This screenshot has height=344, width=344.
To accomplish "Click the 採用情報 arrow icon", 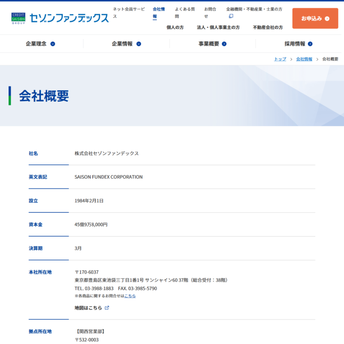I will click(x=310, y=44).
